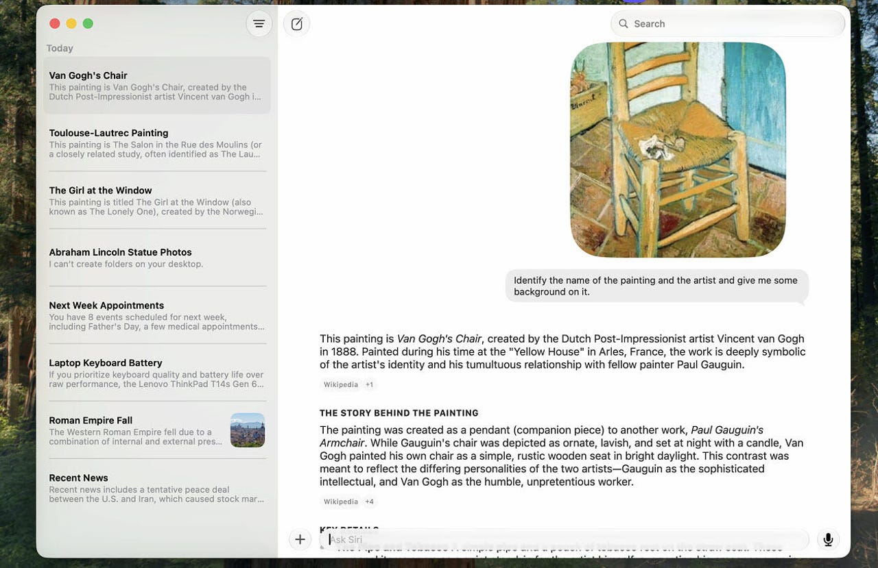
Task: Select the Recent News conversation
Action: (157, 488)
